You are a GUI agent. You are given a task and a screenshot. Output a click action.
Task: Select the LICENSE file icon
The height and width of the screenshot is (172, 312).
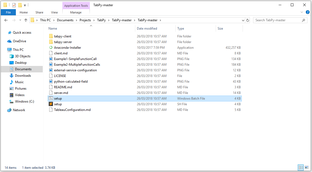pyautogui.click(x=51, y=76)
